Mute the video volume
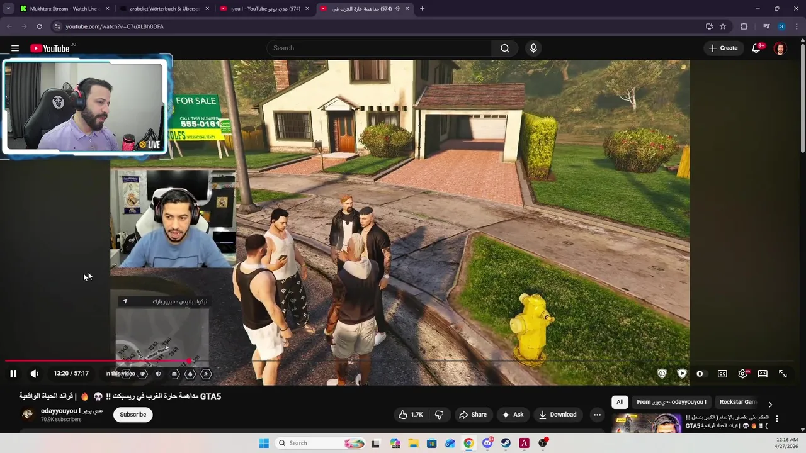This screenshot has width=806, height=453. pos(35,374)
